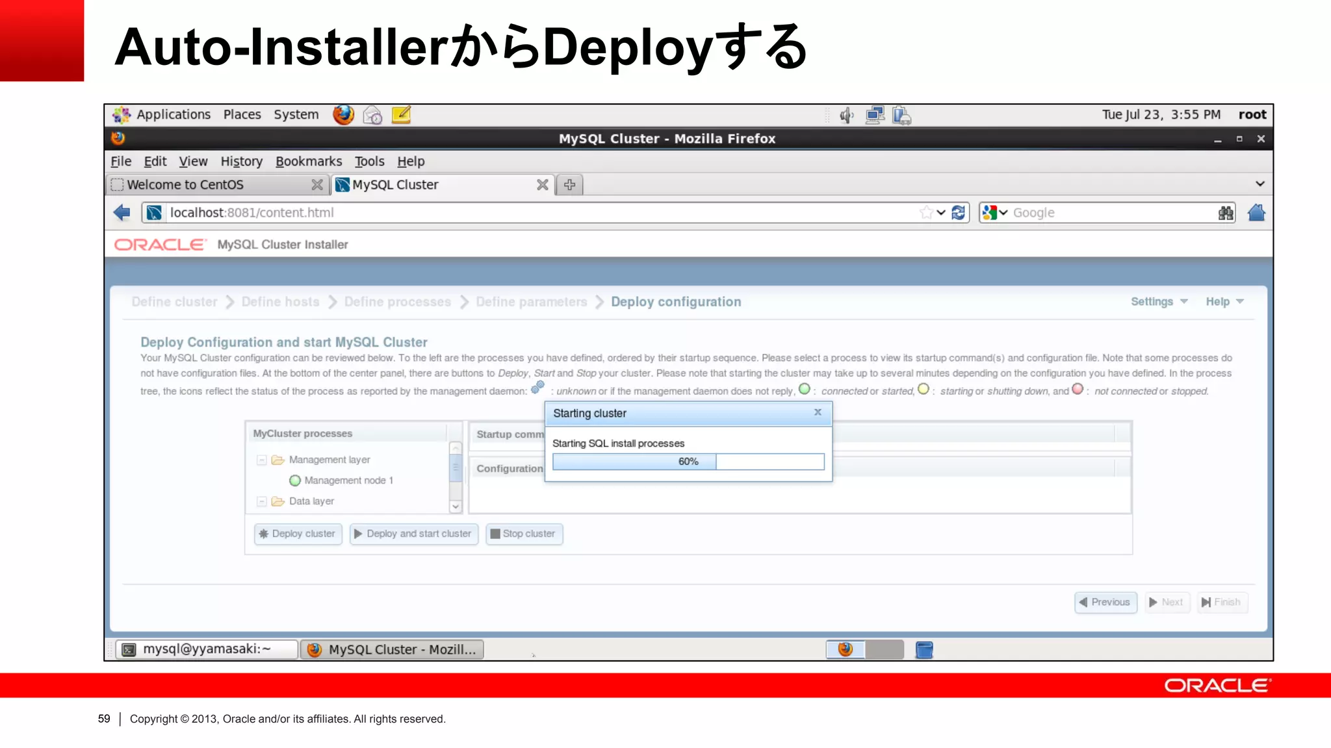Switch to Welcome to CentOS tab
1331x748 pixels.
[x=218, y=185]
